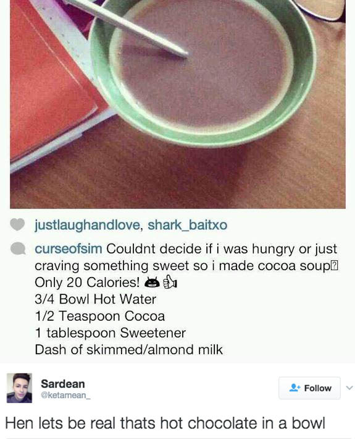Open shark_baitxo's profile

point(187,225)
